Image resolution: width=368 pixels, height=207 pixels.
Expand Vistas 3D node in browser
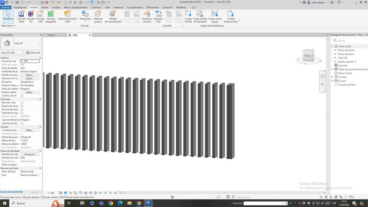point(335,58)
